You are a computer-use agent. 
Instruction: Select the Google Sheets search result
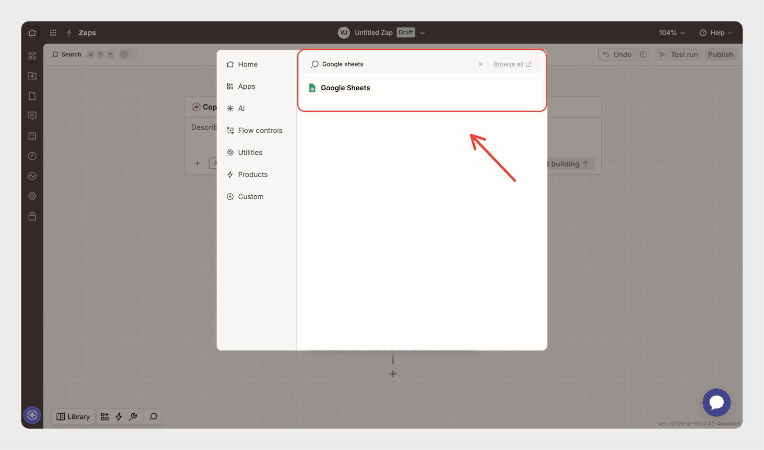click(345, 88)
